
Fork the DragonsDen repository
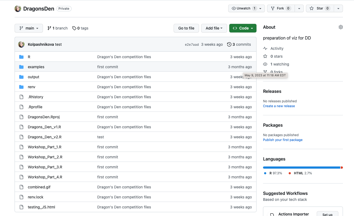(281, 8)
